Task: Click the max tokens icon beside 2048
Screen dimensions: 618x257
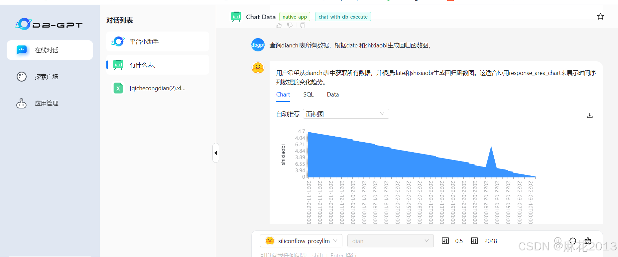Action: tap(474, 241)
